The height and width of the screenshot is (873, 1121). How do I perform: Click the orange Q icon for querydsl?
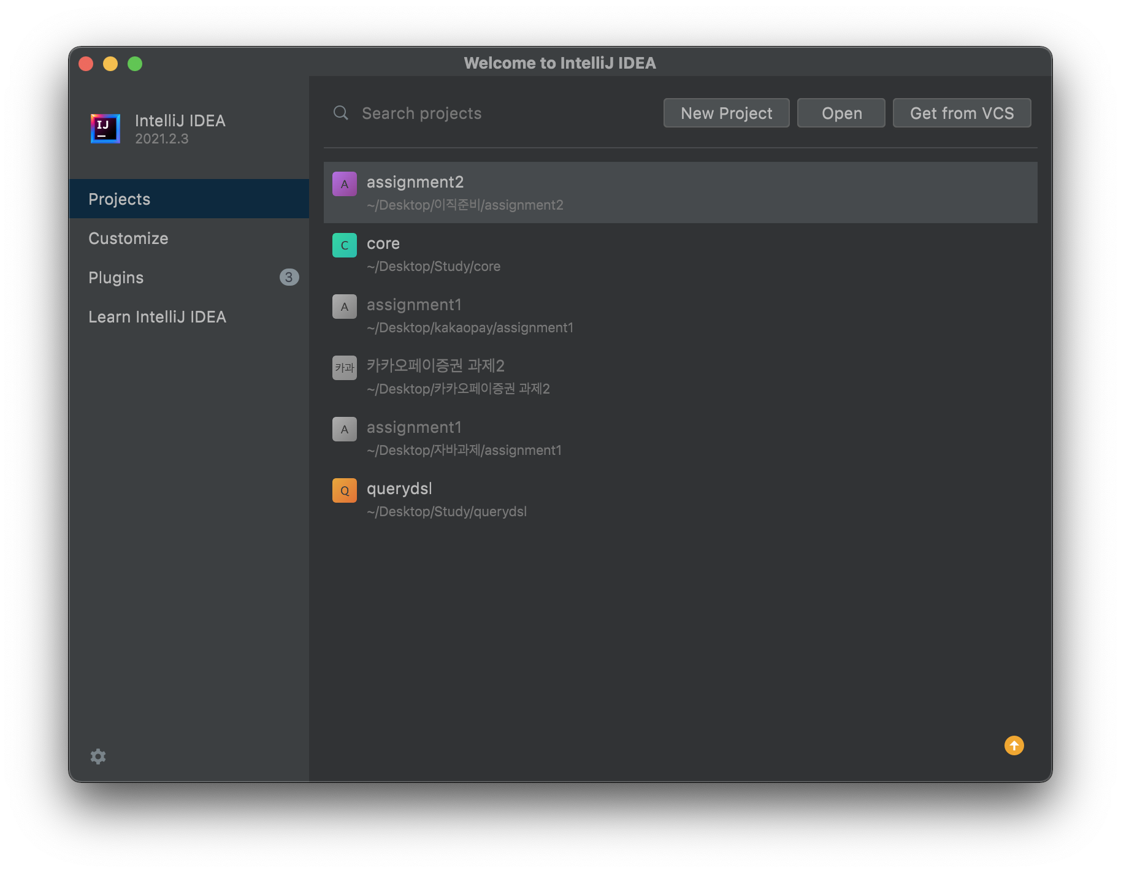(345, 490)
